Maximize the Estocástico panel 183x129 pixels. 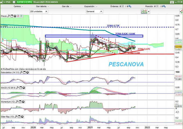(24, 72)
